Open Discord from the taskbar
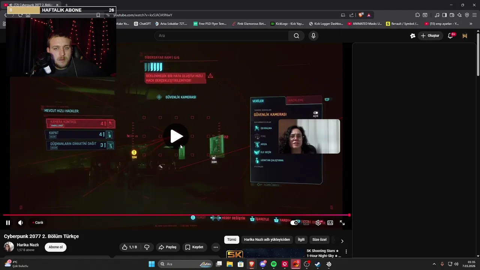 (263, 264)
